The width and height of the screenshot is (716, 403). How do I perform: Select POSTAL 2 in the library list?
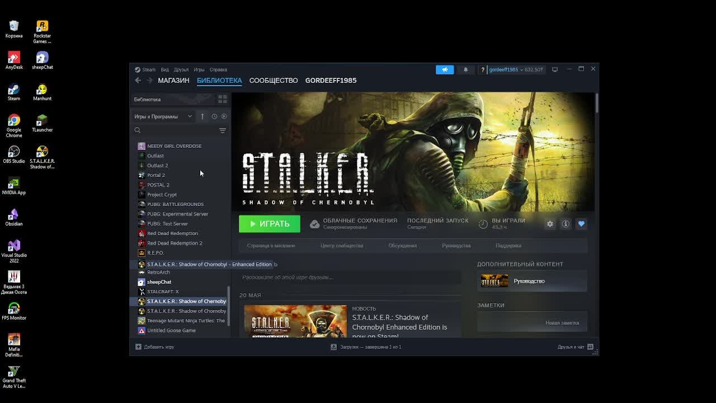[181, 185]
